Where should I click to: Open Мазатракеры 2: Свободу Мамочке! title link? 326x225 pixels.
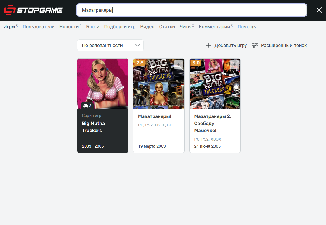point(213,124)
